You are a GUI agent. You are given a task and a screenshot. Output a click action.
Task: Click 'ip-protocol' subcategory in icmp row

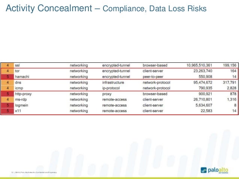click(x=111, y=88)
